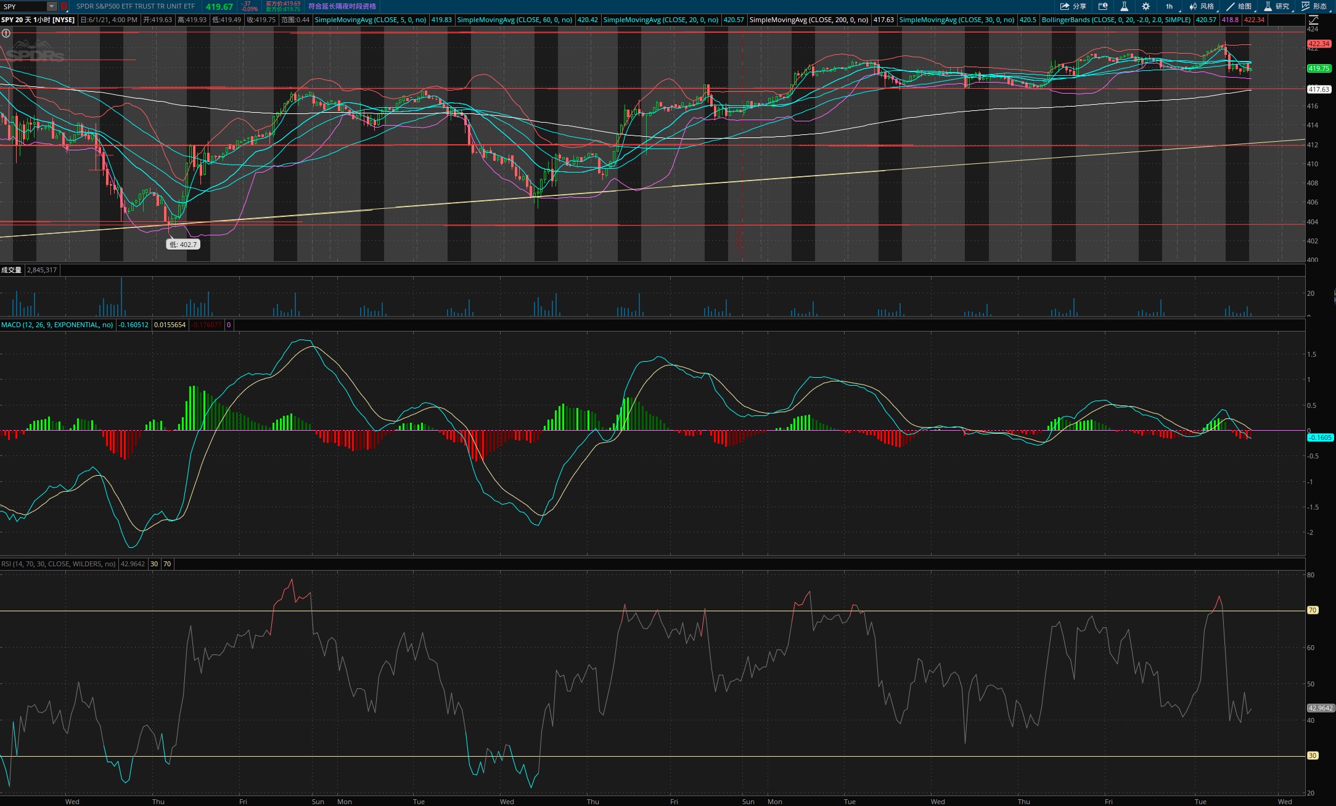Click the SMA 5 value 419.83
The height and width of the screenshot is (806, 1336).
(441, 20)
